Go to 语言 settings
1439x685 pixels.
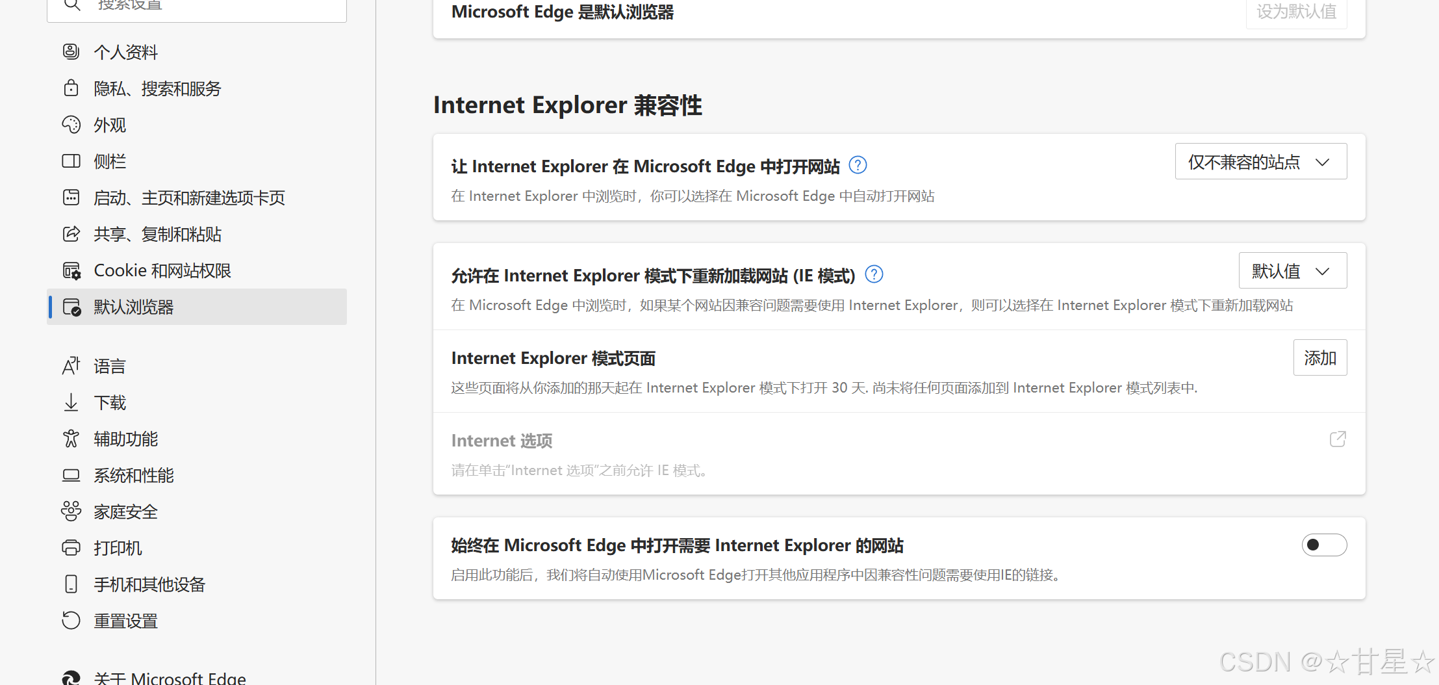pos(197,366)
